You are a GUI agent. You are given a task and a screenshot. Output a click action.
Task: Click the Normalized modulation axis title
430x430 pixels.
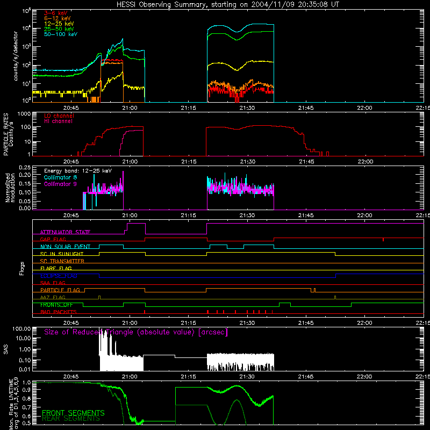click(x=10, y=188)
